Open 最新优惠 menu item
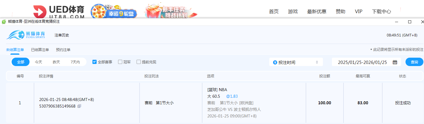 [x=317, y=12]
